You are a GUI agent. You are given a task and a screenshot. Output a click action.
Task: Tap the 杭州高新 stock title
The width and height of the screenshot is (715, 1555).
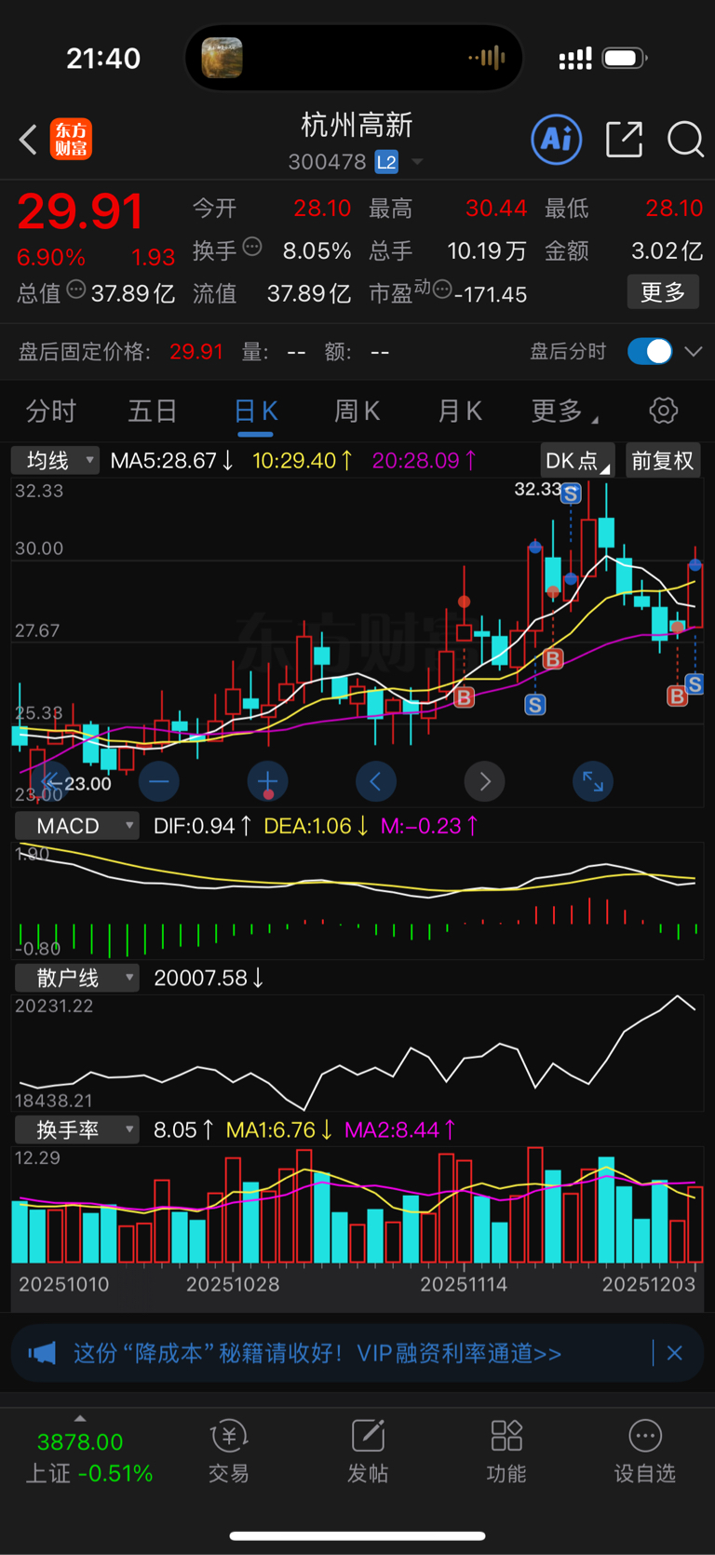[357, 126]
